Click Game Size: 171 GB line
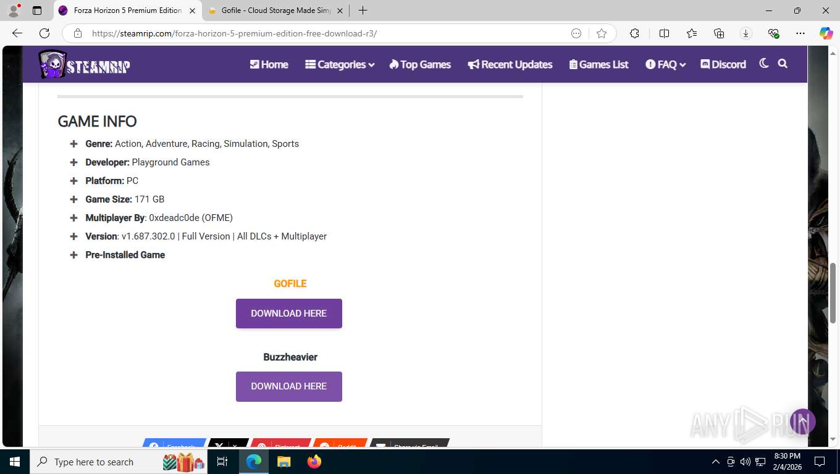This screenshot has width=840, height=474. [125, 199]
